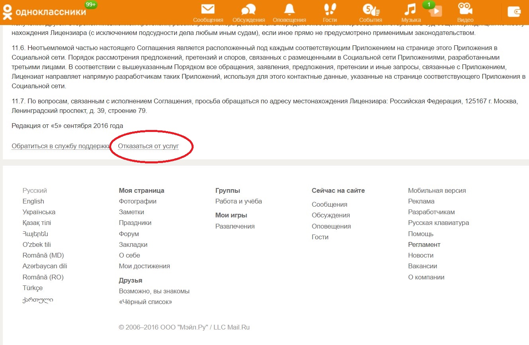This screenshot has width=529, height=345.
Task: Select Русский language option
Action: (x=35, y=191)
